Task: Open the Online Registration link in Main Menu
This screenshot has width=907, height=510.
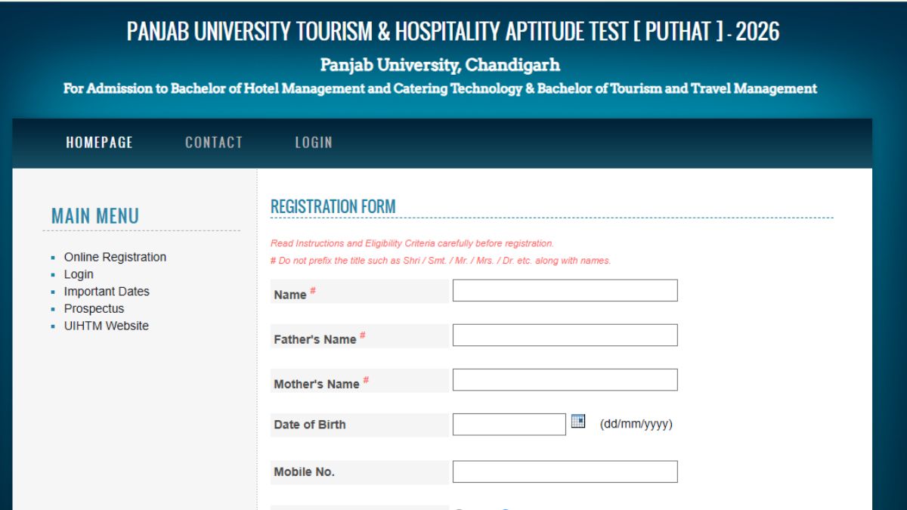Action: [x=115, y=257]
